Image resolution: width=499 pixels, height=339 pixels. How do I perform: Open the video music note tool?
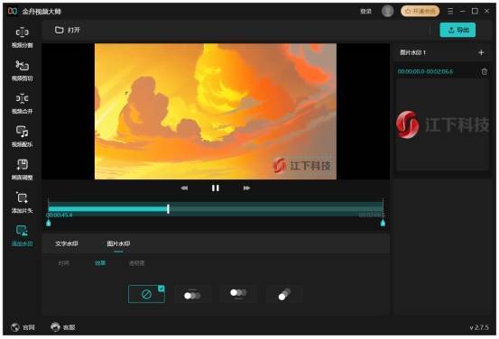[22, 136]
